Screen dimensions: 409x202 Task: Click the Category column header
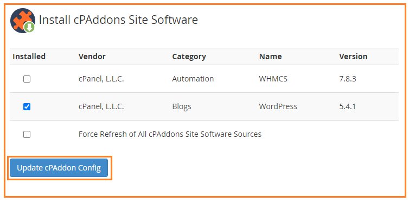click(189, 56)
